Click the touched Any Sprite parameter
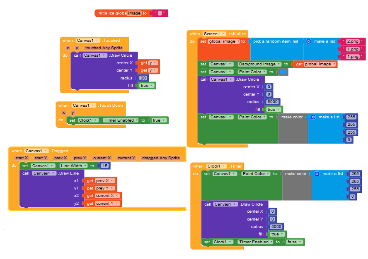Viewport: 368px width, 259px height. tap(104, 48)
